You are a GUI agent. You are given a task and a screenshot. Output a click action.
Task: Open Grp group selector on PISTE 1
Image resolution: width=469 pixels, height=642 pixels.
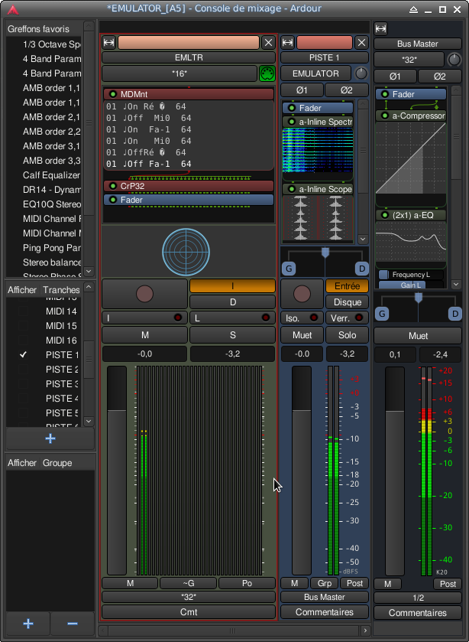coord(325,583)
